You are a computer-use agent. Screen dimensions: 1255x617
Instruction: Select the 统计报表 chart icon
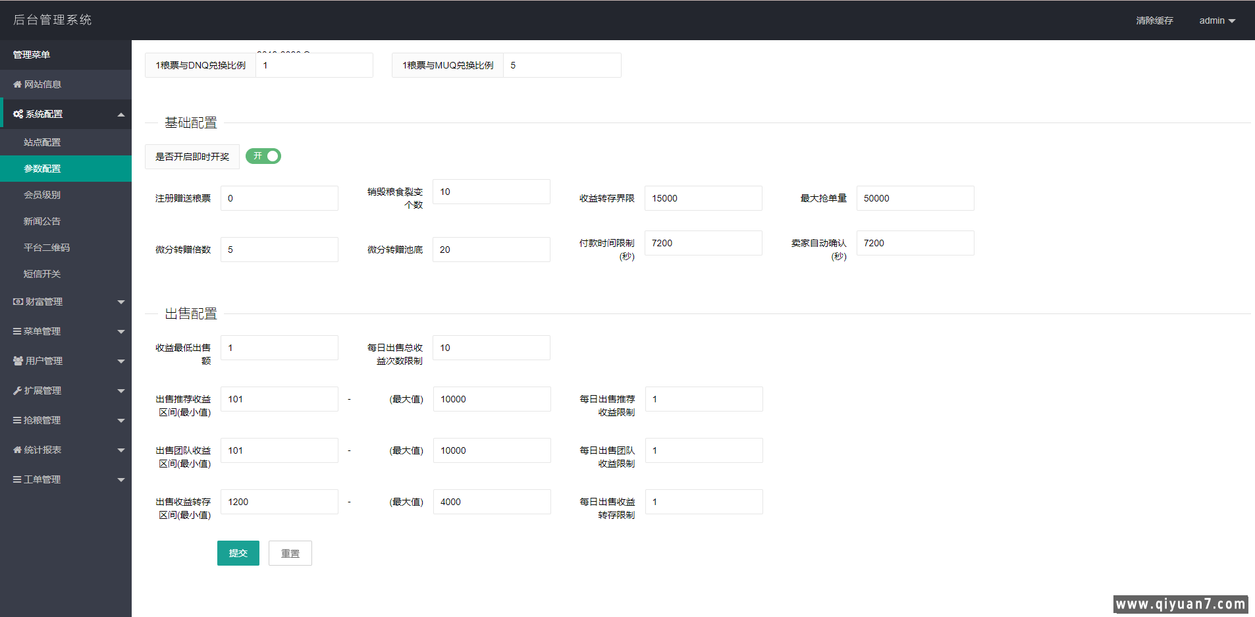(x=17, y=450)
